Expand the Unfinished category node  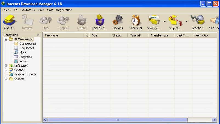point(6,66)
